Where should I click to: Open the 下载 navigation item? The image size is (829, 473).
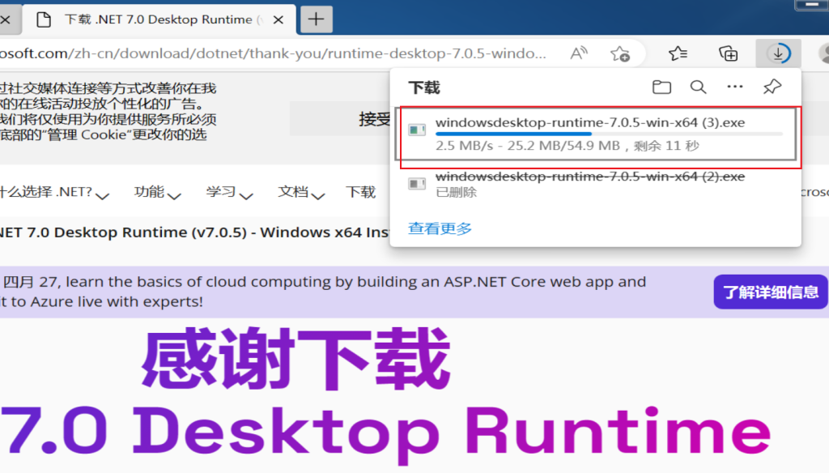(360, 192)
